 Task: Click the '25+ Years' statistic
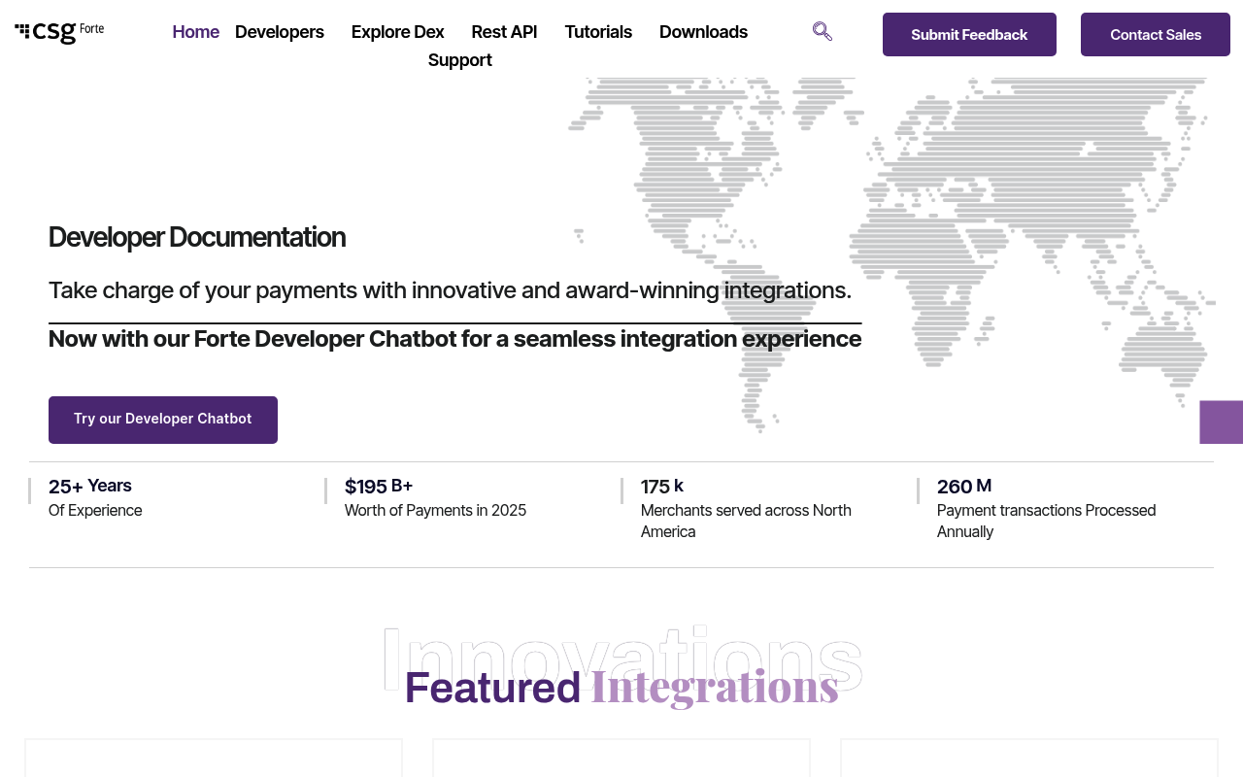(90, 486)
